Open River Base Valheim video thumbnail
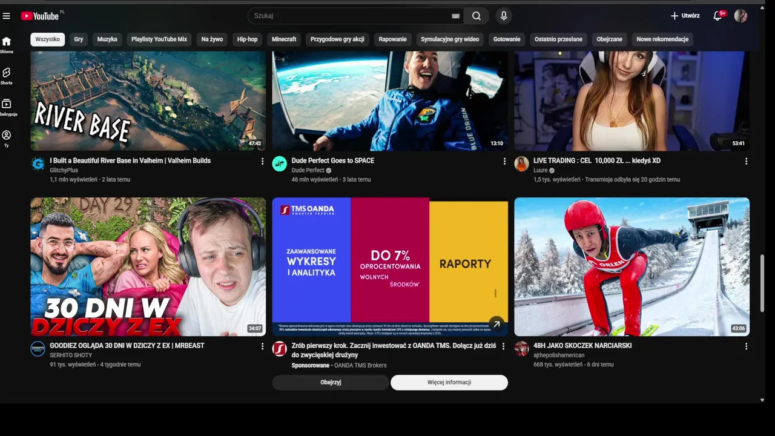Viewport: 775px width, 436px height. pos(148,101)
